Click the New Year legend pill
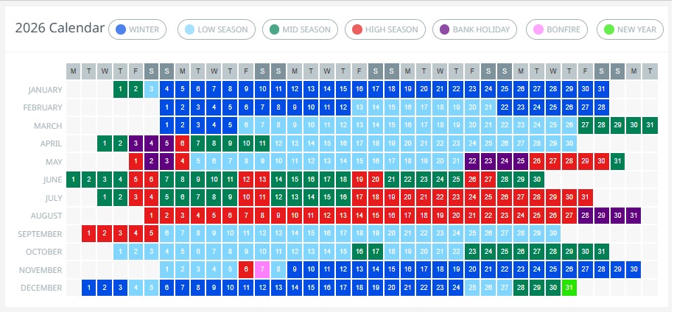Viewport: 674px width, 312px height. [628, 30]
